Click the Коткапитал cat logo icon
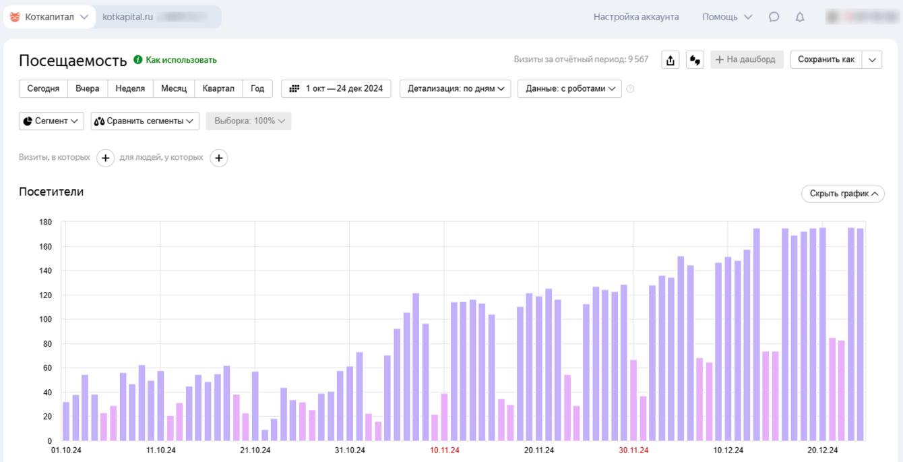 point(15,17)
